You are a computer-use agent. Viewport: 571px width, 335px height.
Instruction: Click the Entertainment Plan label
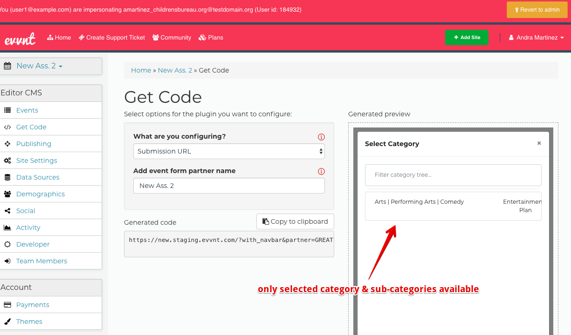pos(522,206)
